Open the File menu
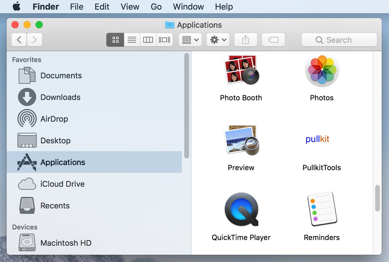 [76, 7]
